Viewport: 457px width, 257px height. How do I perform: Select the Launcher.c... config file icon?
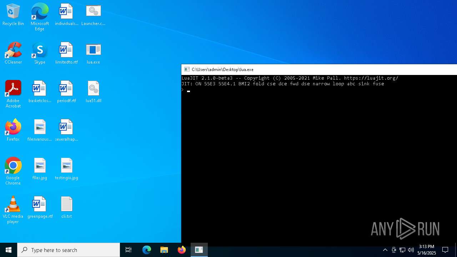coord(93,15)
